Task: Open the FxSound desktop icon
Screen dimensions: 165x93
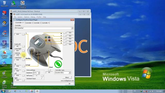Action: 4,64
